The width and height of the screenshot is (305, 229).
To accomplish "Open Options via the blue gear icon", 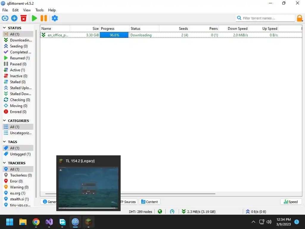I will coord(55,18).
